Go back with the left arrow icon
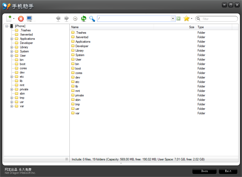 [x=58, y=18]
